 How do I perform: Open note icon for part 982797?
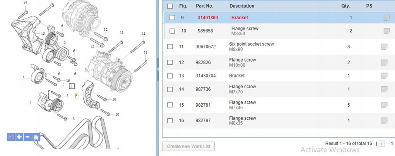tap(385, 121)
